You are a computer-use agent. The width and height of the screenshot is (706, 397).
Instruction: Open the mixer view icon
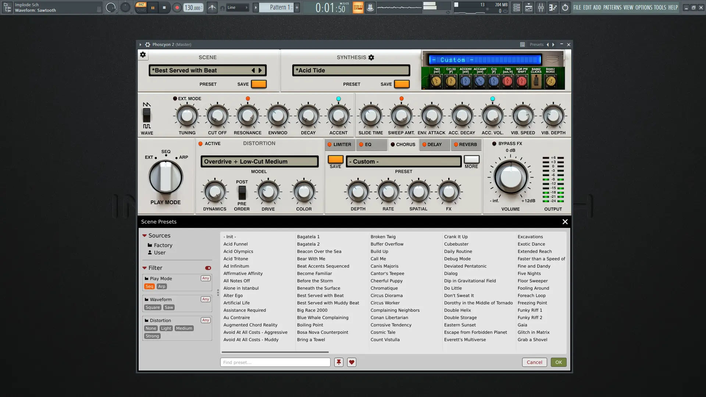pyautogui.click(x=541, y=7)
